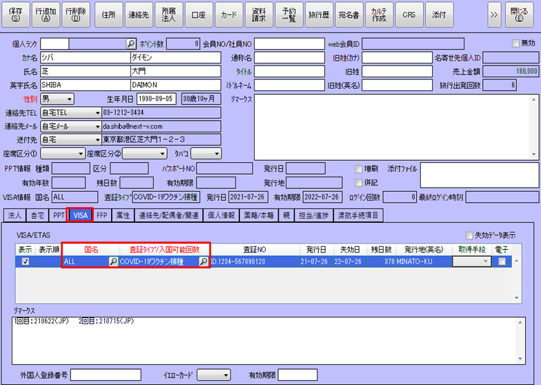Click the 所属法人 button
The width and height of the screenshot is (541, 385).
[x=168, y=14]
